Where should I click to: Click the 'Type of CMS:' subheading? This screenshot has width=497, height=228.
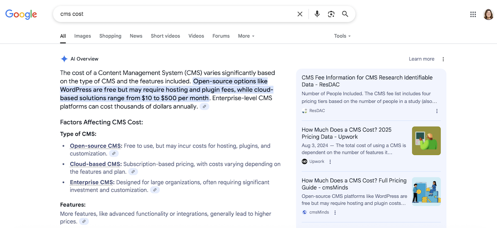[78, 134]
